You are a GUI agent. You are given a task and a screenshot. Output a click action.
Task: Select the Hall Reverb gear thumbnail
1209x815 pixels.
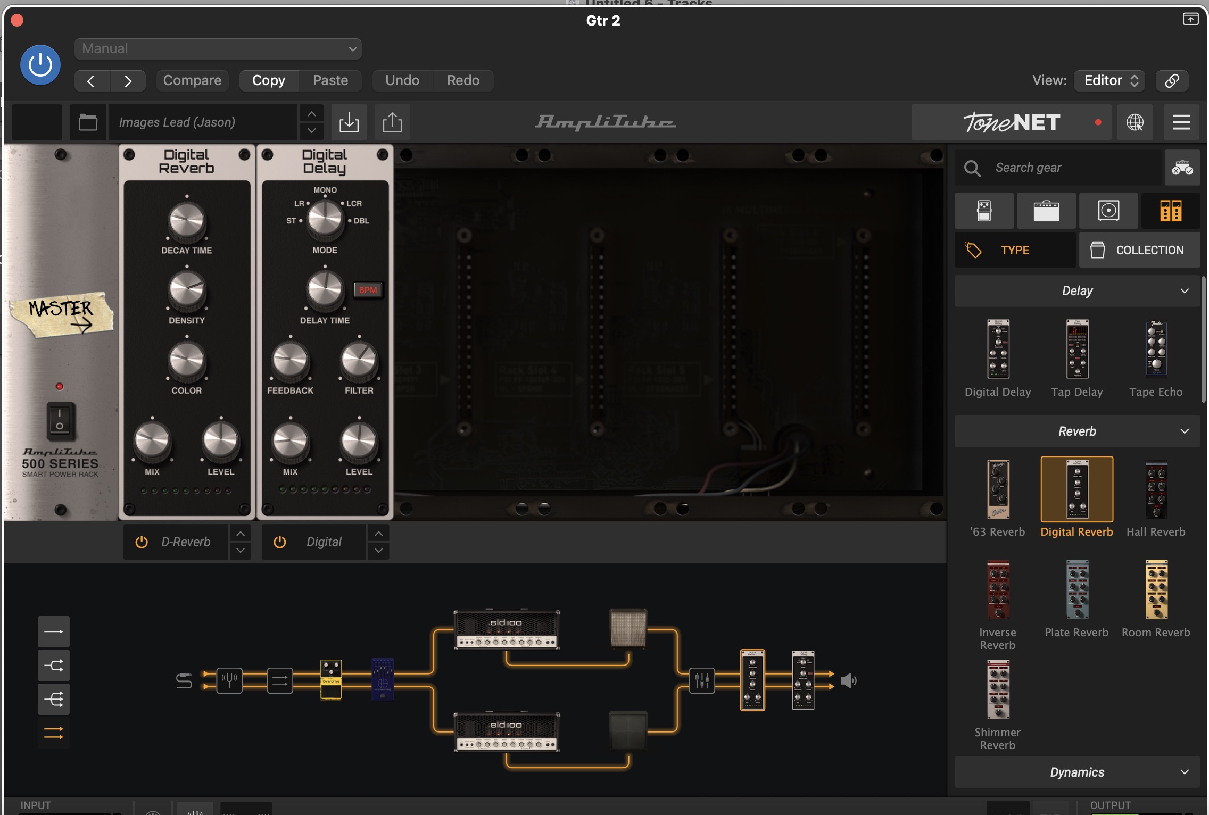click(1156, 489)
